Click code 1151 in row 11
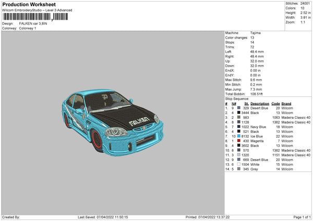Viewport: 313px width, 221px height. (276, 155)
